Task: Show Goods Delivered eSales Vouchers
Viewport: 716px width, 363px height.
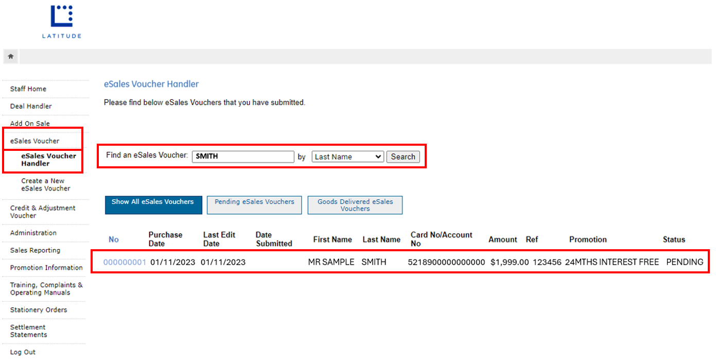Action: pyautogui.click(x=355, y=205)
